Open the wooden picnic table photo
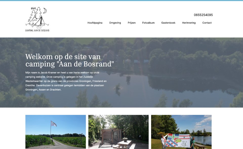Image resolution: width=243 pixels, height=149 pixels. 118,132
